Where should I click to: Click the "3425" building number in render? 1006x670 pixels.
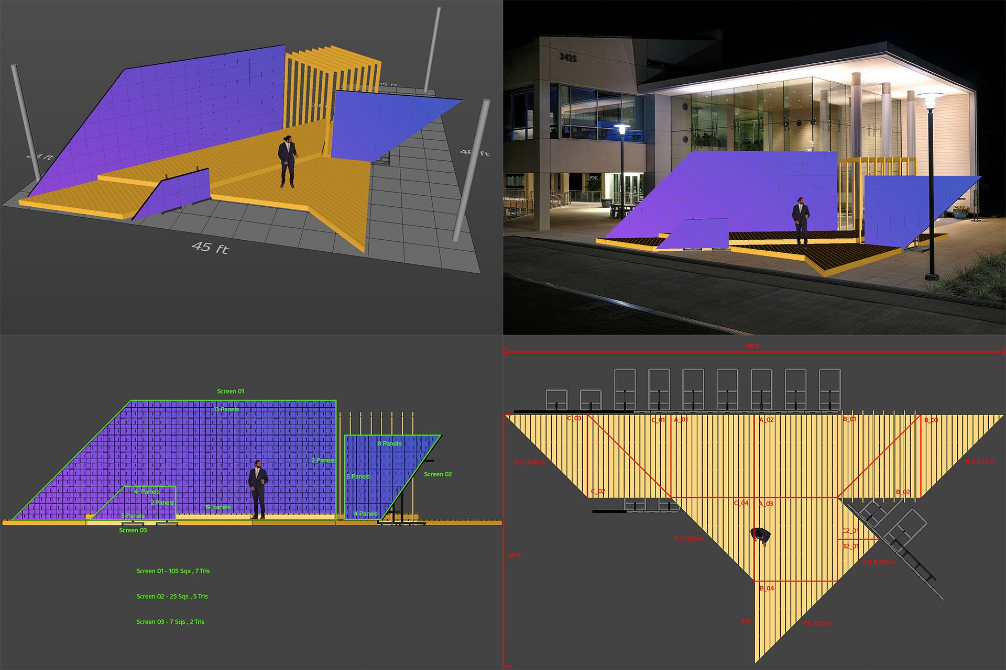pyautogui.click(x=568, y=57)
